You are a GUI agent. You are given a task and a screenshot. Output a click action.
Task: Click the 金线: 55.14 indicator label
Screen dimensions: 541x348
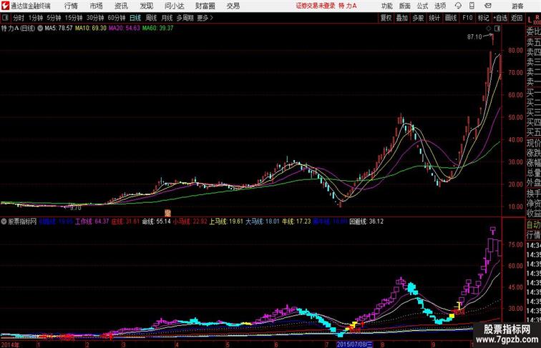[x=156, y=222]
